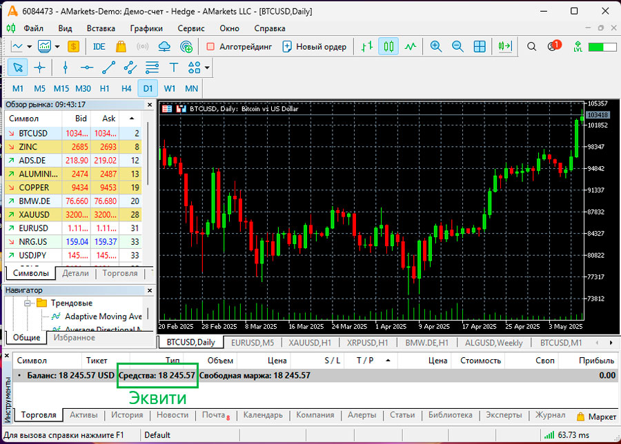Switch timeframe to M15
The image size is (621, 444).
point(61,89)
